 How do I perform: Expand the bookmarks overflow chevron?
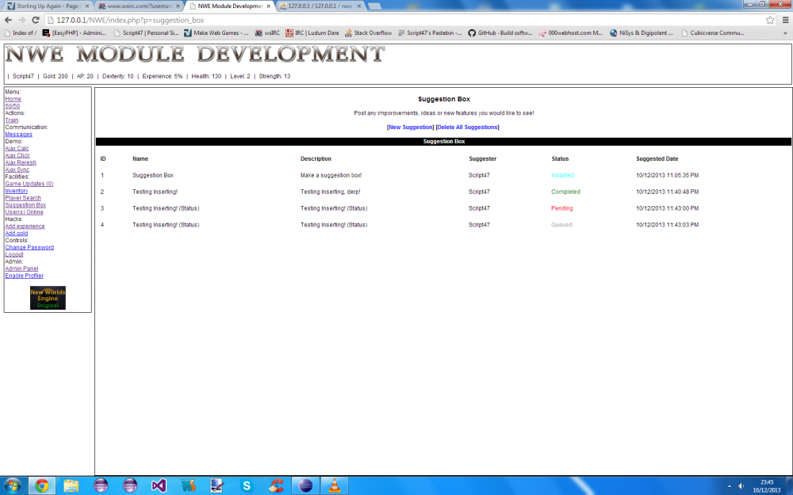(785, 33)
